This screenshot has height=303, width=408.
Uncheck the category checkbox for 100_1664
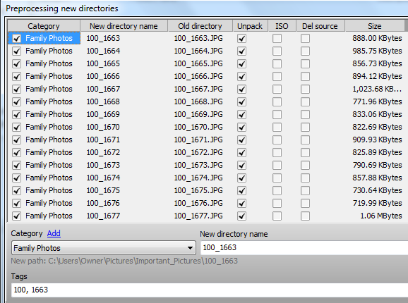[x=17, y=51]
